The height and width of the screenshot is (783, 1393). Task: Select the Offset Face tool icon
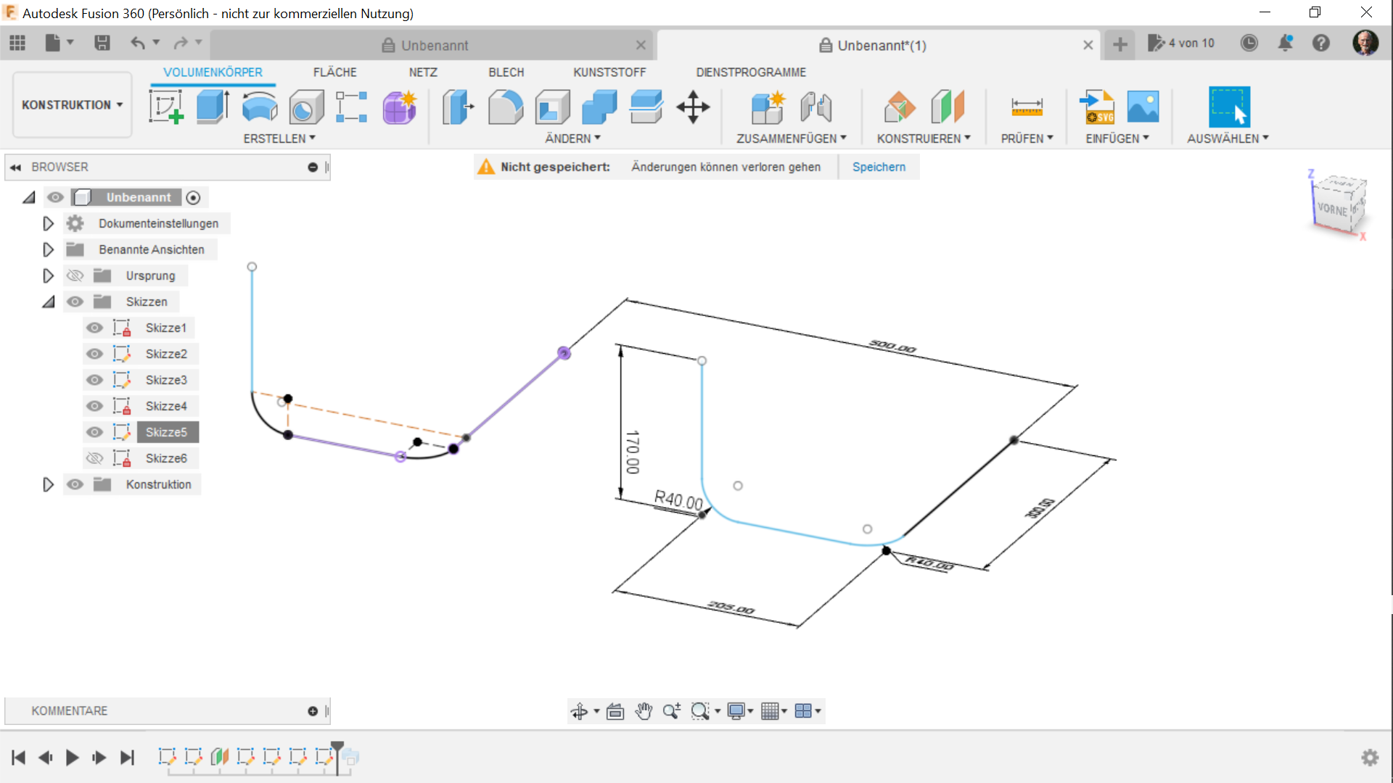click(646, 107)
